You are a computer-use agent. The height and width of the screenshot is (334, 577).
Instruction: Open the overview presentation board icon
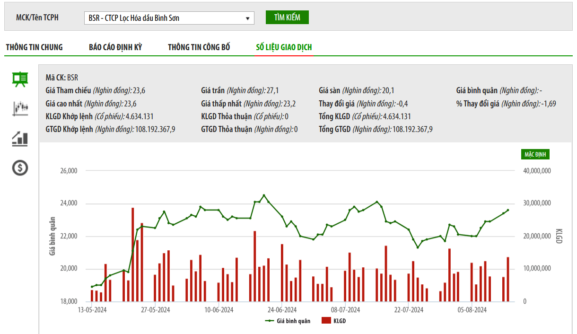point(20,79)
